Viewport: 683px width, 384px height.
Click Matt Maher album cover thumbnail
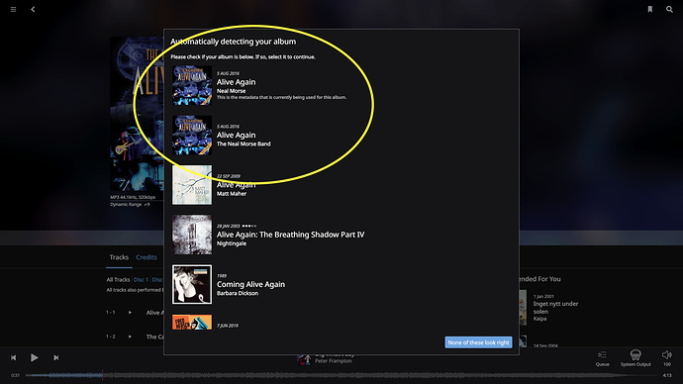[x=192, y=185]
